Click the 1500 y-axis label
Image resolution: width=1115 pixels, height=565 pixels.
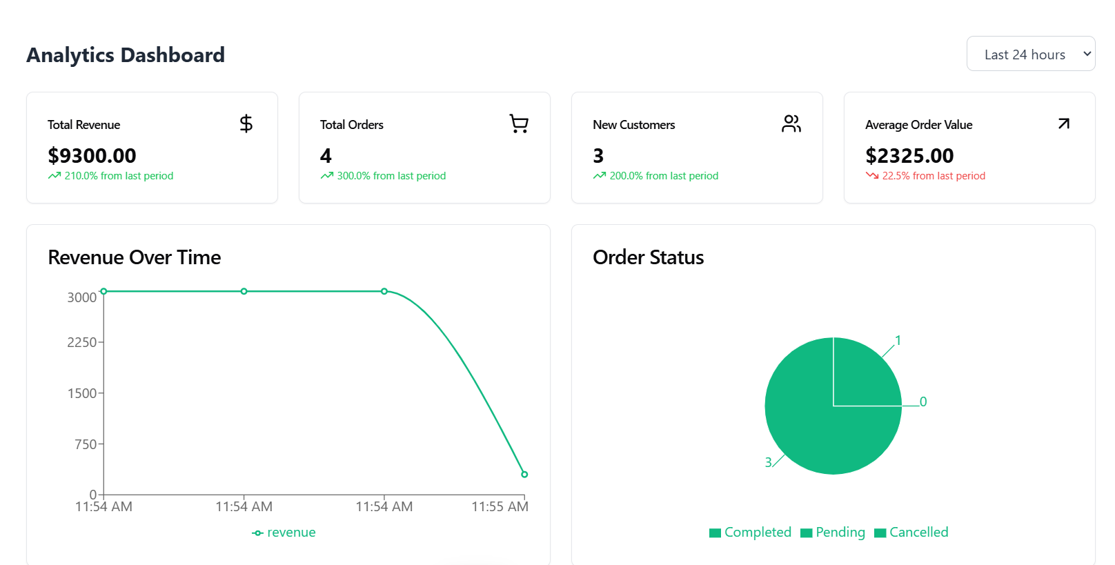point(81,393)
